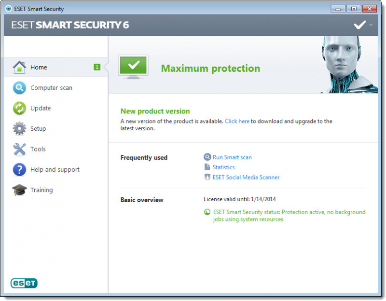Minimize the ESET Smart Security window

point(338,9)
